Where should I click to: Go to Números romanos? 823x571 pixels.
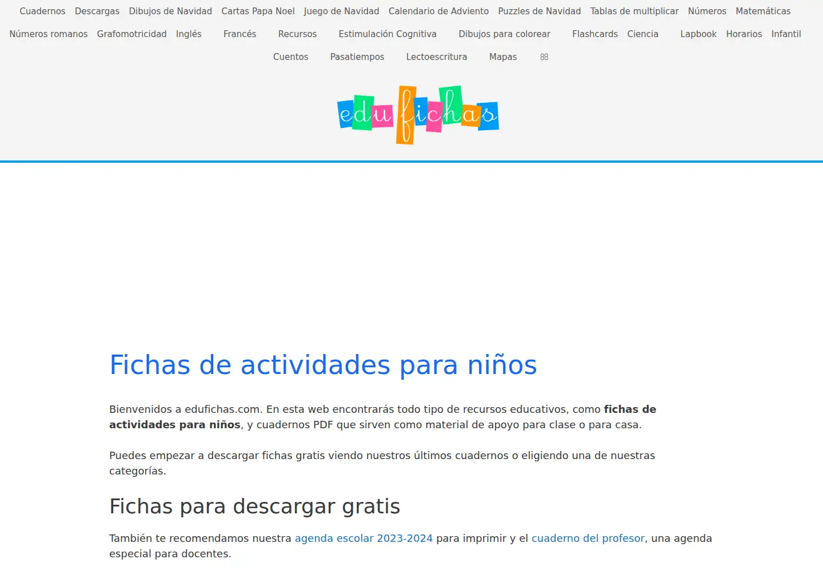(x=49, y=34)
